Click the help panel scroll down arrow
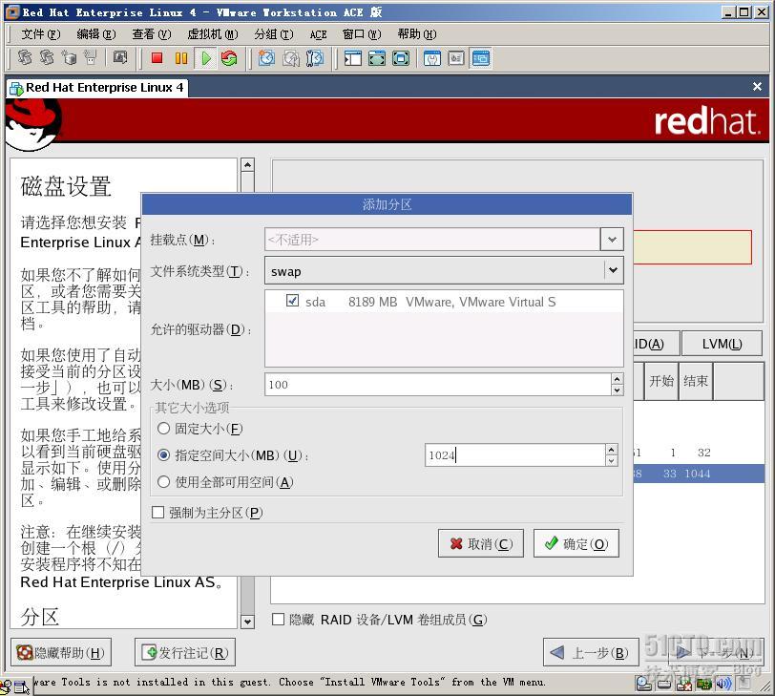This screenshot has width=775, height=696. tap(247, 622)
